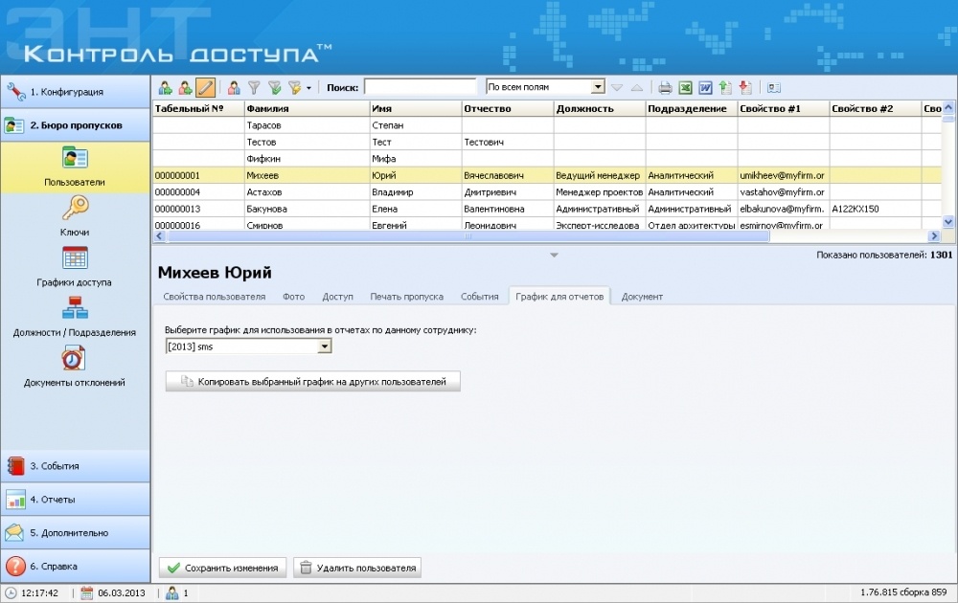
Task: Switch to 'График для отчетов' tab
Action: click(x=559, y=296)
